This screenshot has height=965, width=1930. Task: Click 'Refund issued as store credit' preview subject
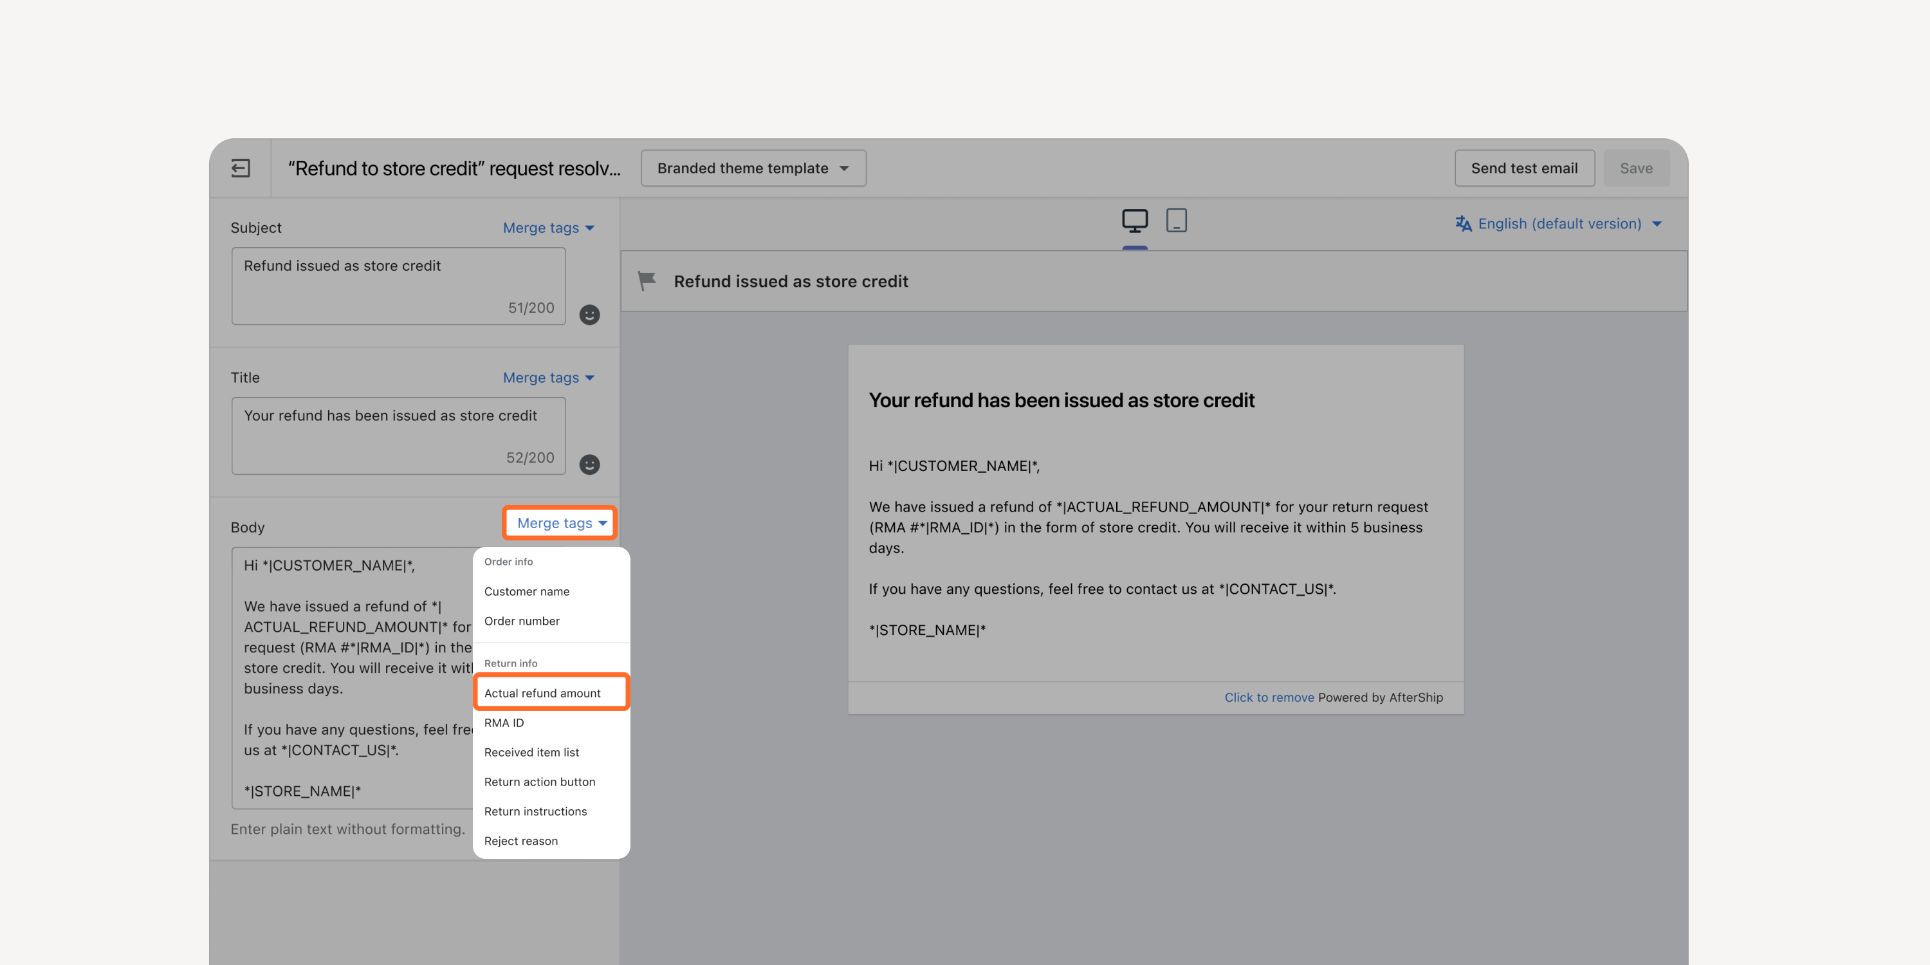[x=791, y=281]
